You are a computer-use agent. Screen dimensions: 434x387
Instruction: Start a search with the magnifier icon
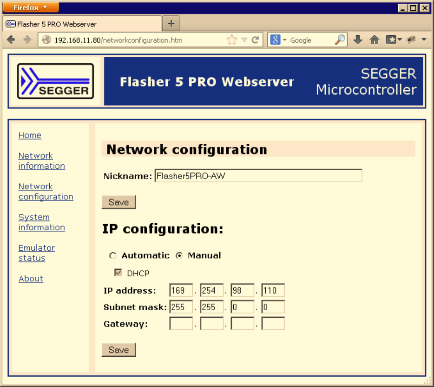(x=341, y=40)
